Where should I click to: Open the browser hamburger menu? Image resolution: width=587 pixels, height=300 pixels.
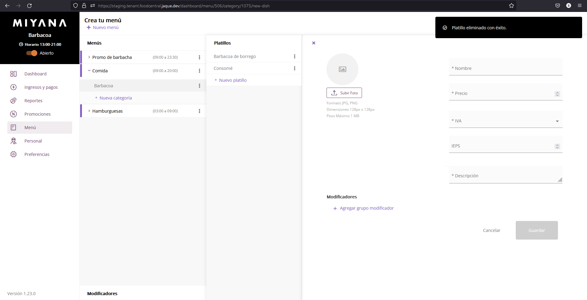pos(580,5)
